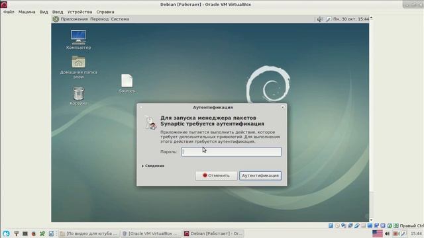424x238 pixels.
Task: Open the Машина menu
Action: pyautogui.click(x=26, y=12)
